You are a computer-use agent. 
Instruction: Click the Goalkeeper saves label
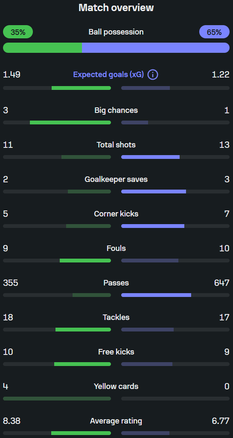tap(116, 179)
